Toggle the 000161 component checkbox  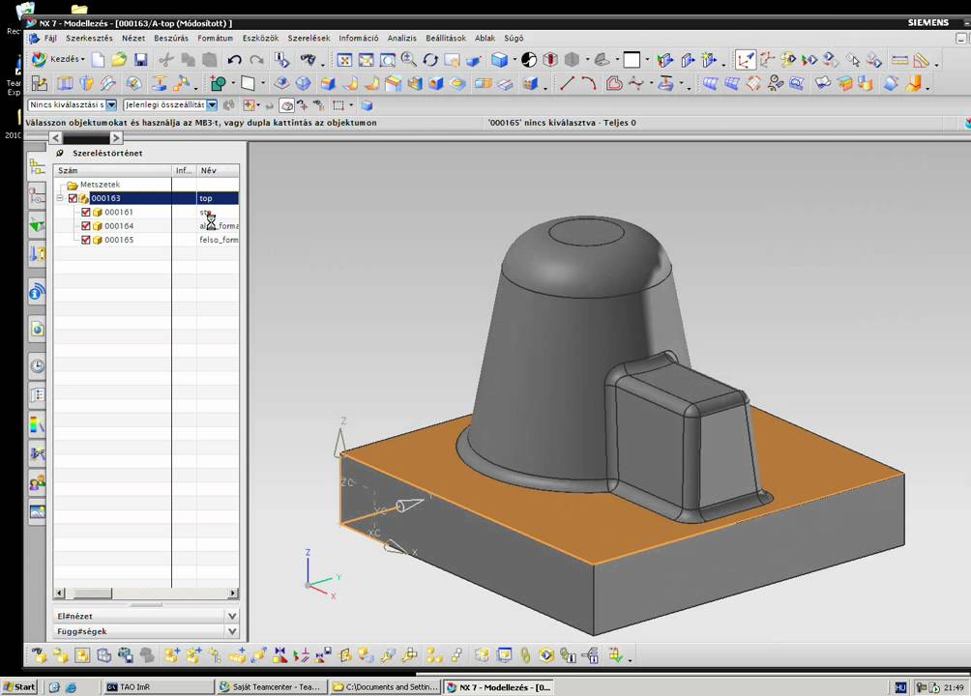[86, 212]
